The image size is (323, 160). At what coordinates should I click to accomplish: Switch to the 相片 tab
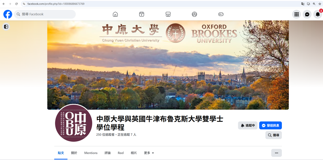point(134,153)
